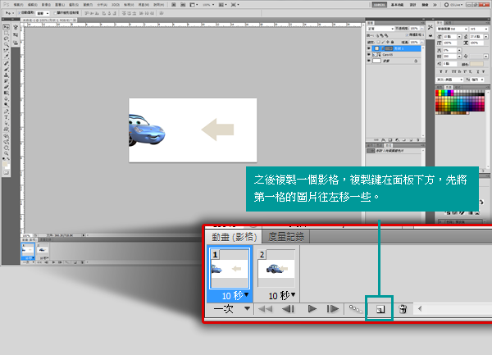
Task: Select the Dodge tool
Action: (6, 104)
